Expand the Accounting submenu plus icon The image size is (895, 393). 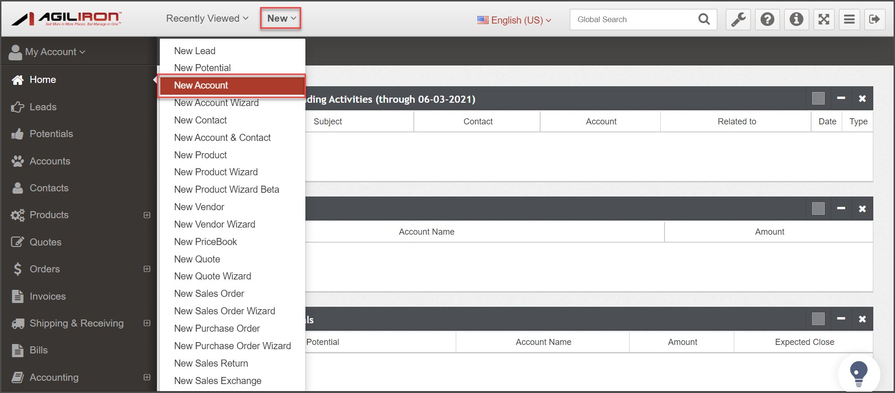[x=147, y=377]
